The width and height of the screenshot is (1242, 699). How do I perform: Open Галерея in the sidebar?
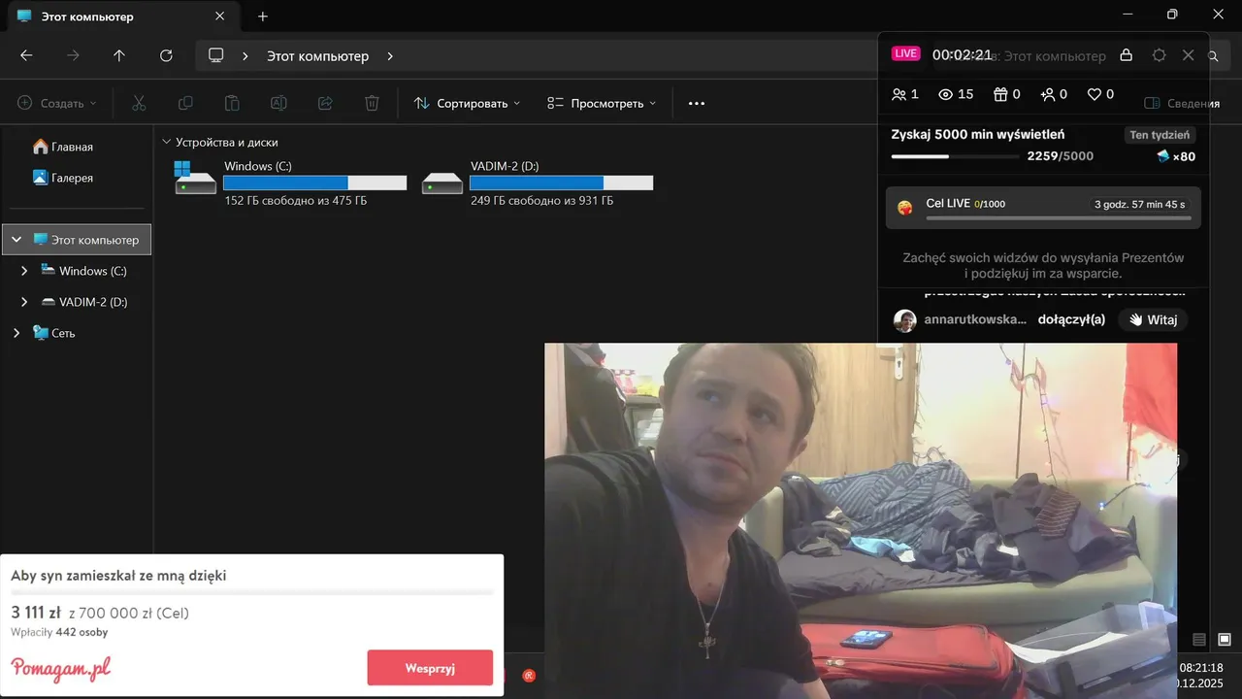(x=63, y=178)
